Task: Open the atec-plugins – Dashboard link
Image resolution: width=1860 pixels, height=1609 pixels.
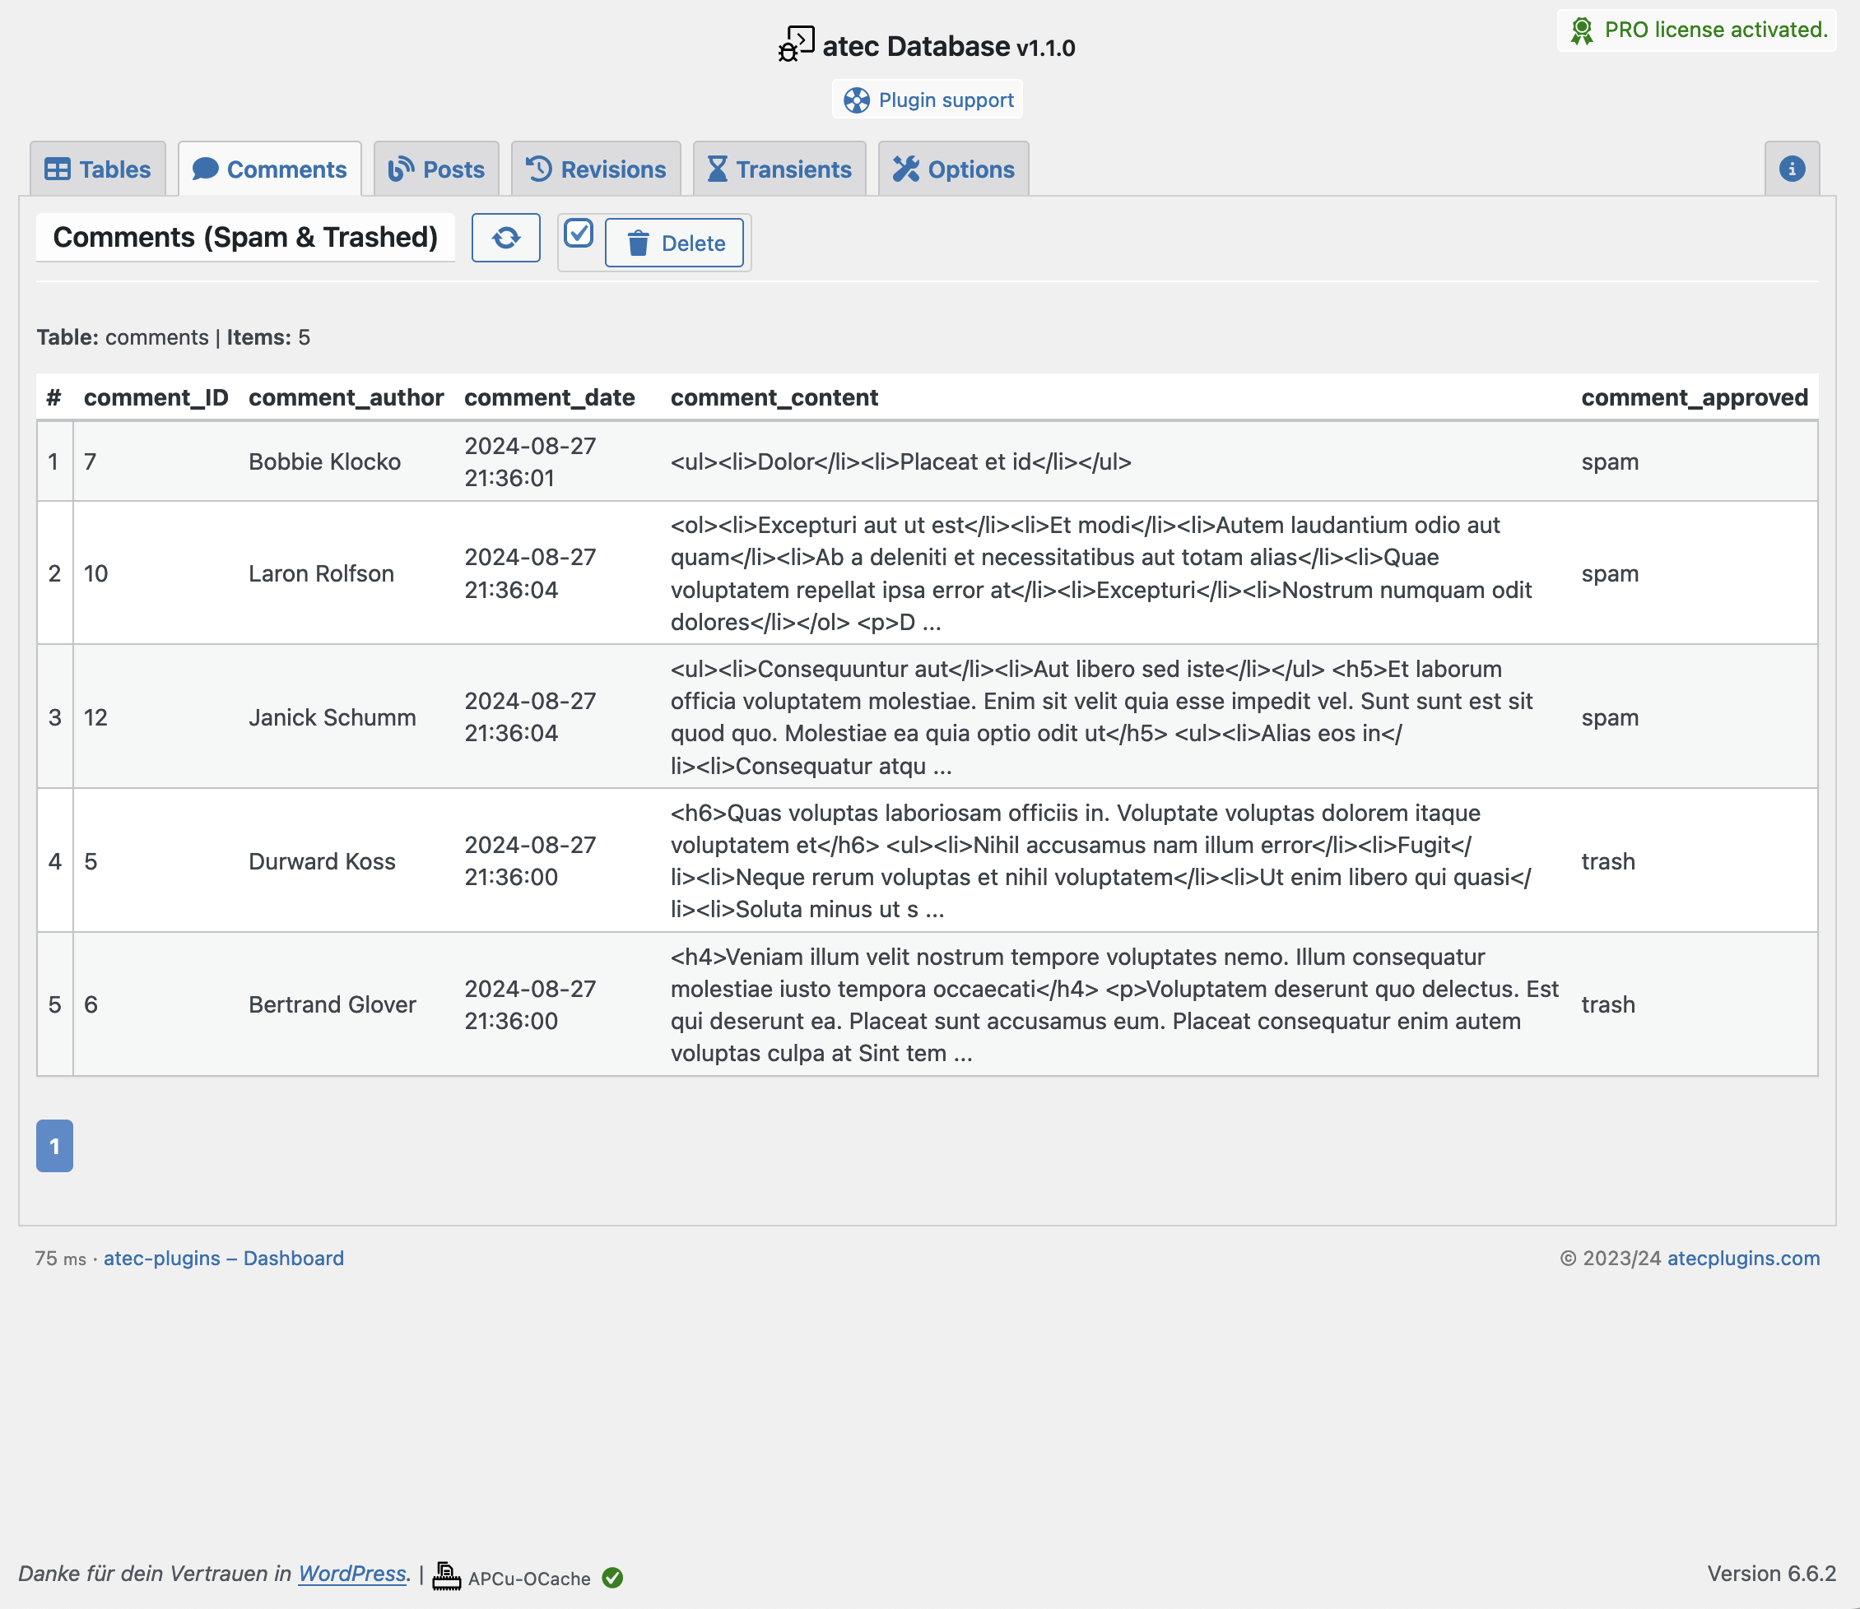Action: tap(224, 1258)
